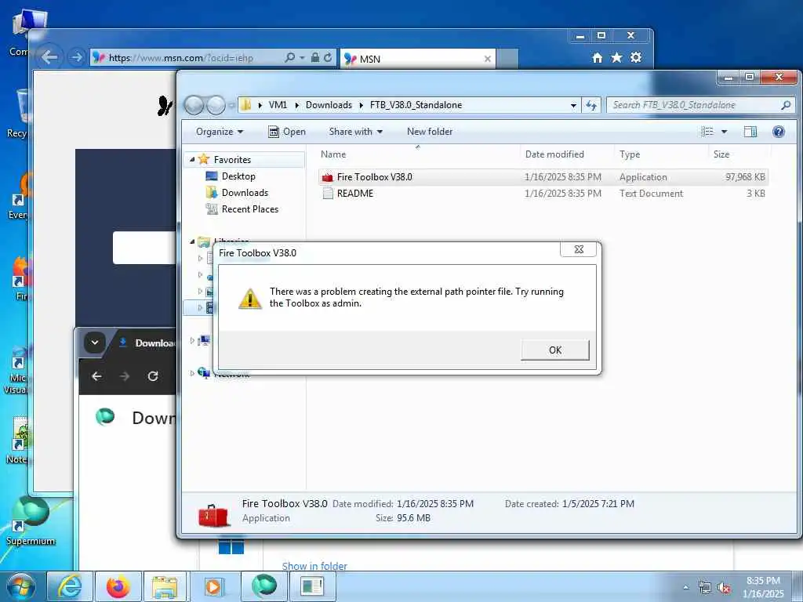This screenshot has height=602, width=803.
Task: Click VM1 in the address breadcrumb
Action: 278,105
